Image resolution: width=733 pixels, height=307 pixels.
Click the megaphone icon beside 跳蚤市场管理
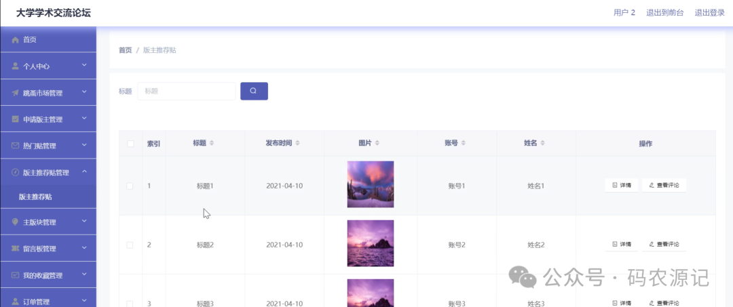[x=15, y=93]
